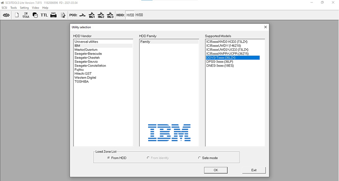Click the script document toolbar icon
339x181 pixels.
63,15
